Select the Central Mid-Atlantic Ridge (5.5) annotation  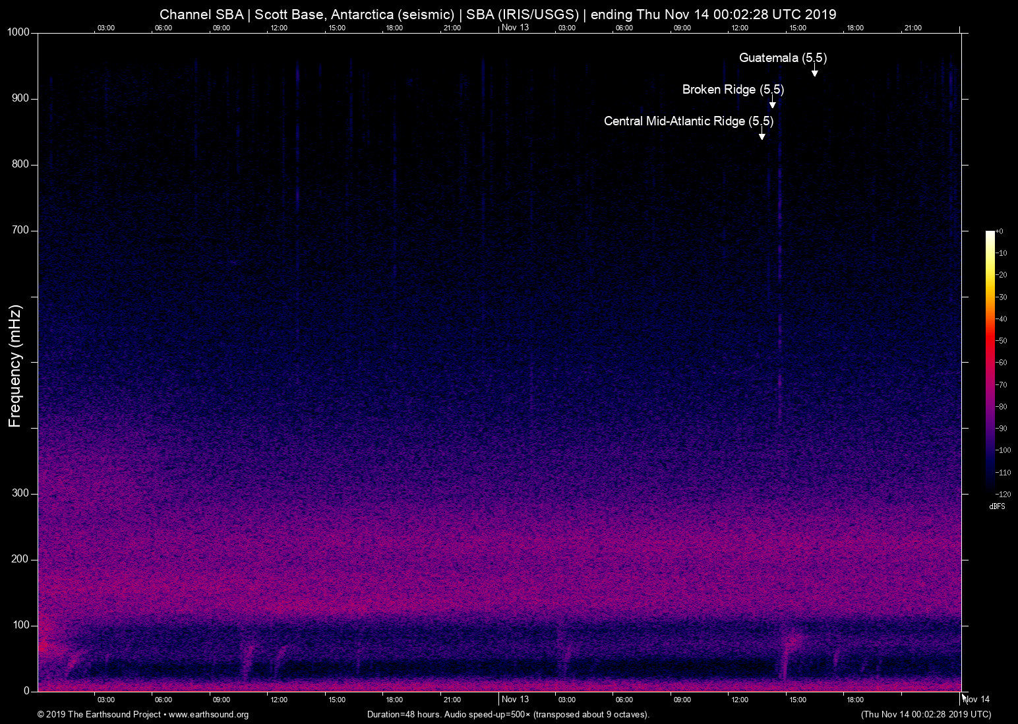(x=688, y=121)
